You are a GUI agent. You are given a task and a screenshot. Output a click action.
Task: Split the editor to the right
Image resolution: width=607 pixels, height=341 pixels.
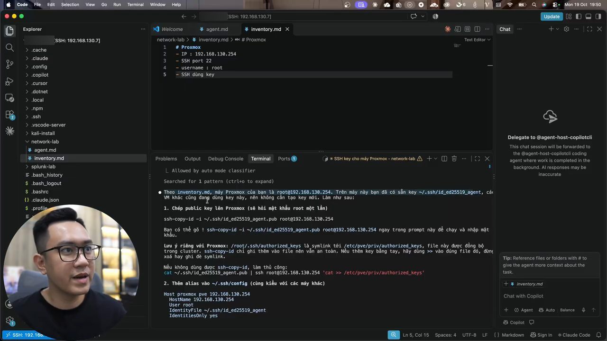(x=477, y=29)
